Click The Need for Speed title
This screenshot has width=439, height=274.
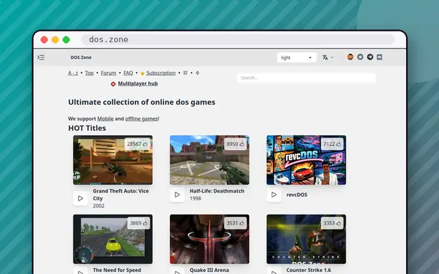[x=117, y=270]
